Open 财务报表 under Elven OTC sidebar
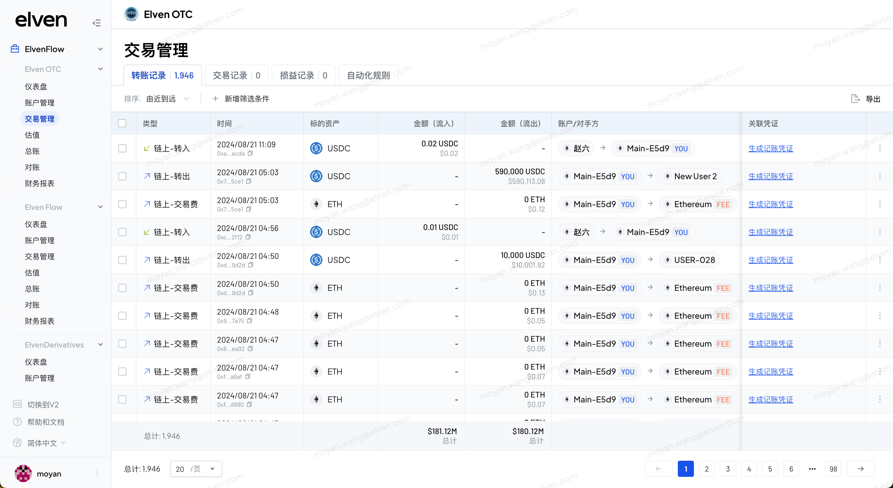This screenshot has height=488, width=893. click(39, 183)
